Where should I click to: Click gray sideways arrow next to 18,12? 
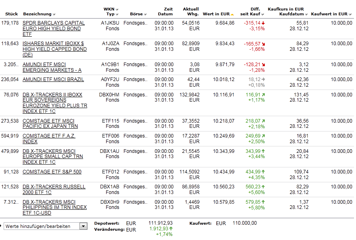[263, 79]
